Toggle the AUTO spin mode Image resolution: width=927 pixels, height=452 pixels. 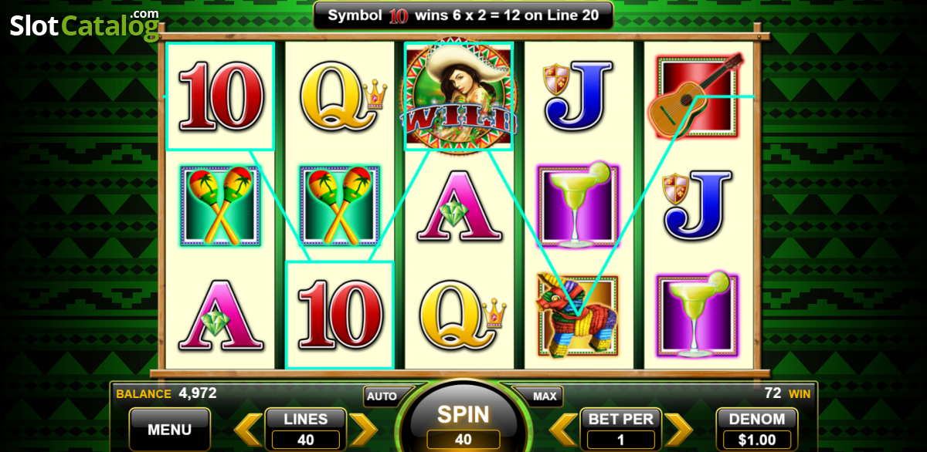[x=382, y=396]
